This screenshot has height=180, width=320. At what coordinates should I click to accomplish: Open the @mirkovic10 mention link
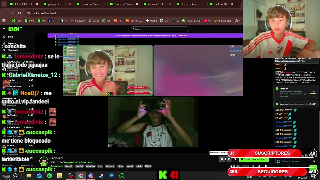tap(72, 162)
